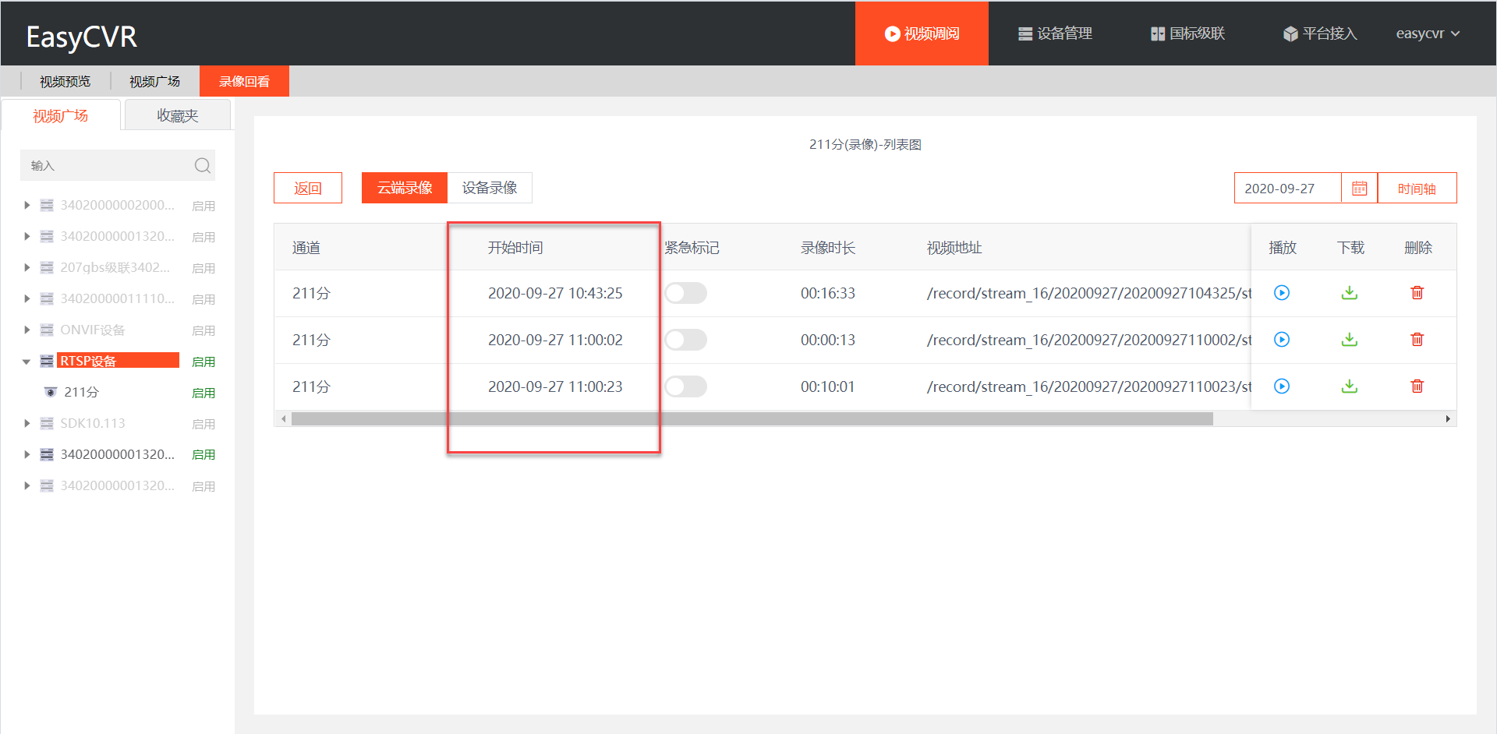Play the 11:00:02 recording
The width and height of the screenshot is (1497, 734).
click(1282, 340)
